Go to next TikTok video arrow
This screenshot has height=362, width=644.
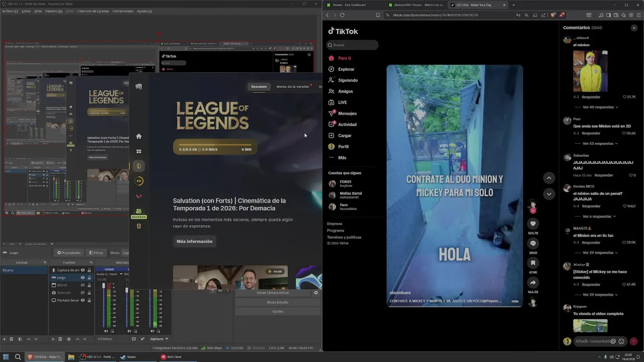click(549, 194)
